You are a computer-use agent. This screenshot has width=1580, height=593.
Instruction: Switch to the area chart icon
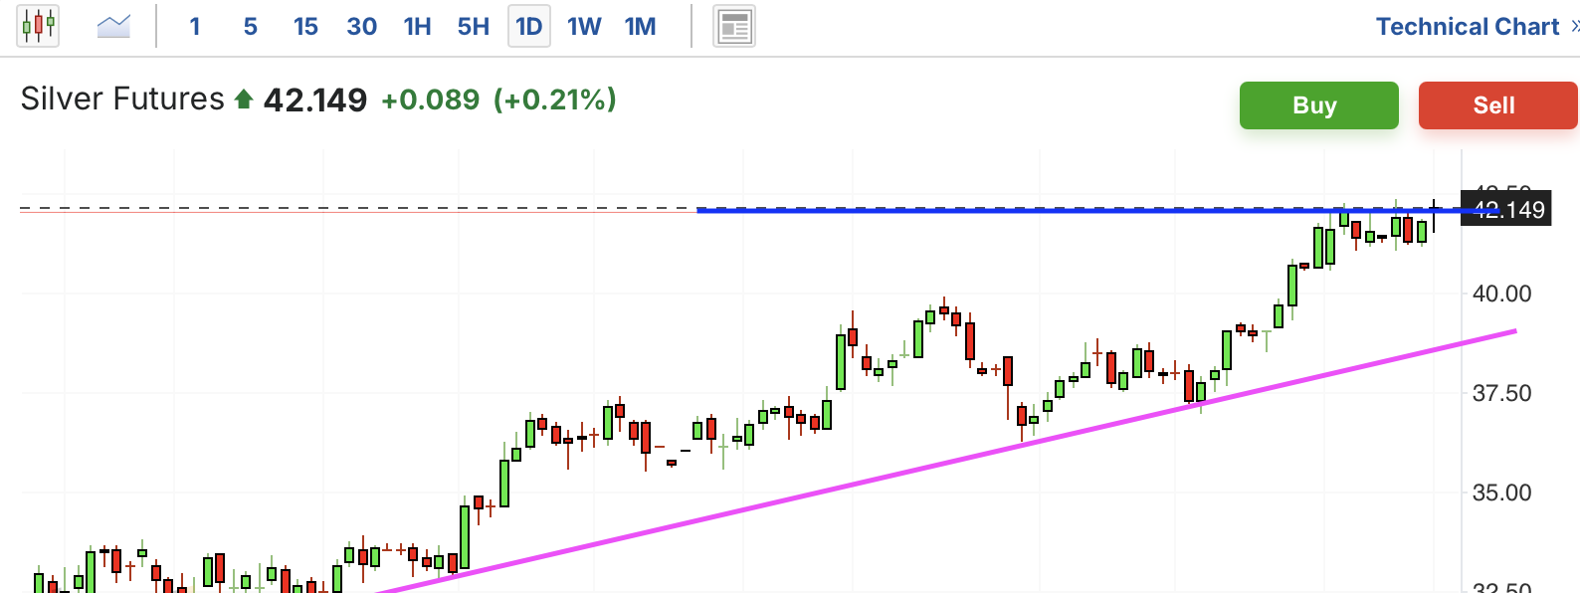(113, 26)
